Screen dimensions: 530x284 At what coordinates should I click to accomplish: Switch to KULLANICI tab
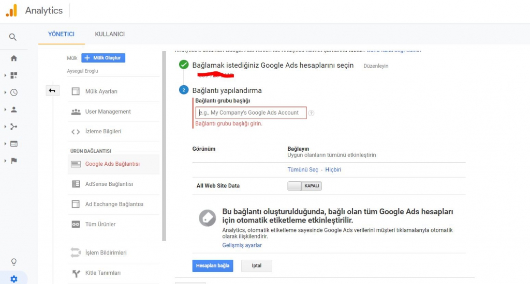(110, 34)
